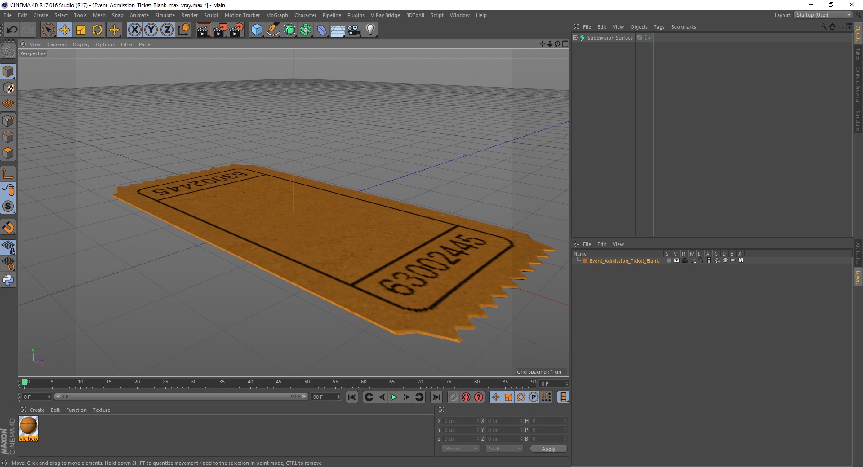Open the Bend deformer icon
863x467 pixels.
click(322, 30)
